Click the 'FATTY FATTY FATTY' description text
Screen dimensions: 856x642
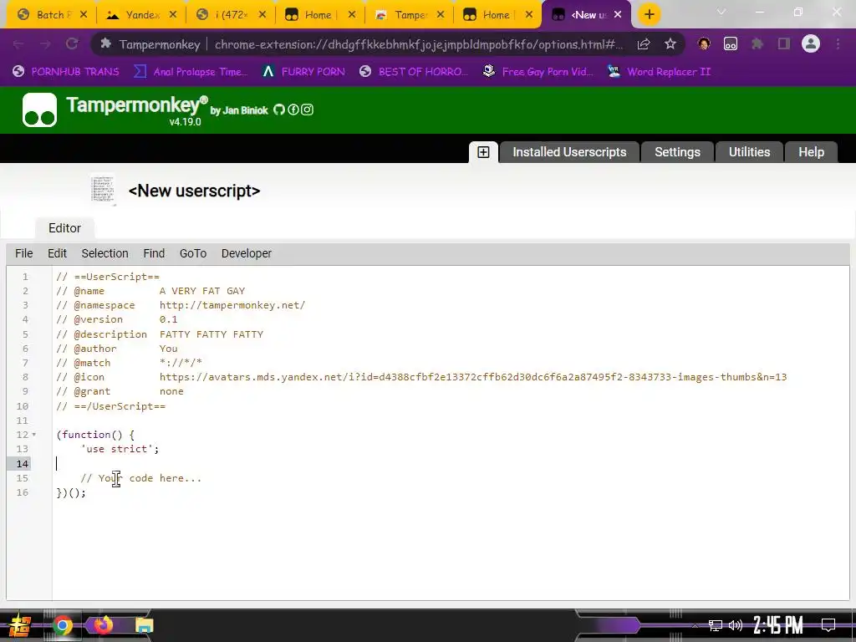pos(211,334)
